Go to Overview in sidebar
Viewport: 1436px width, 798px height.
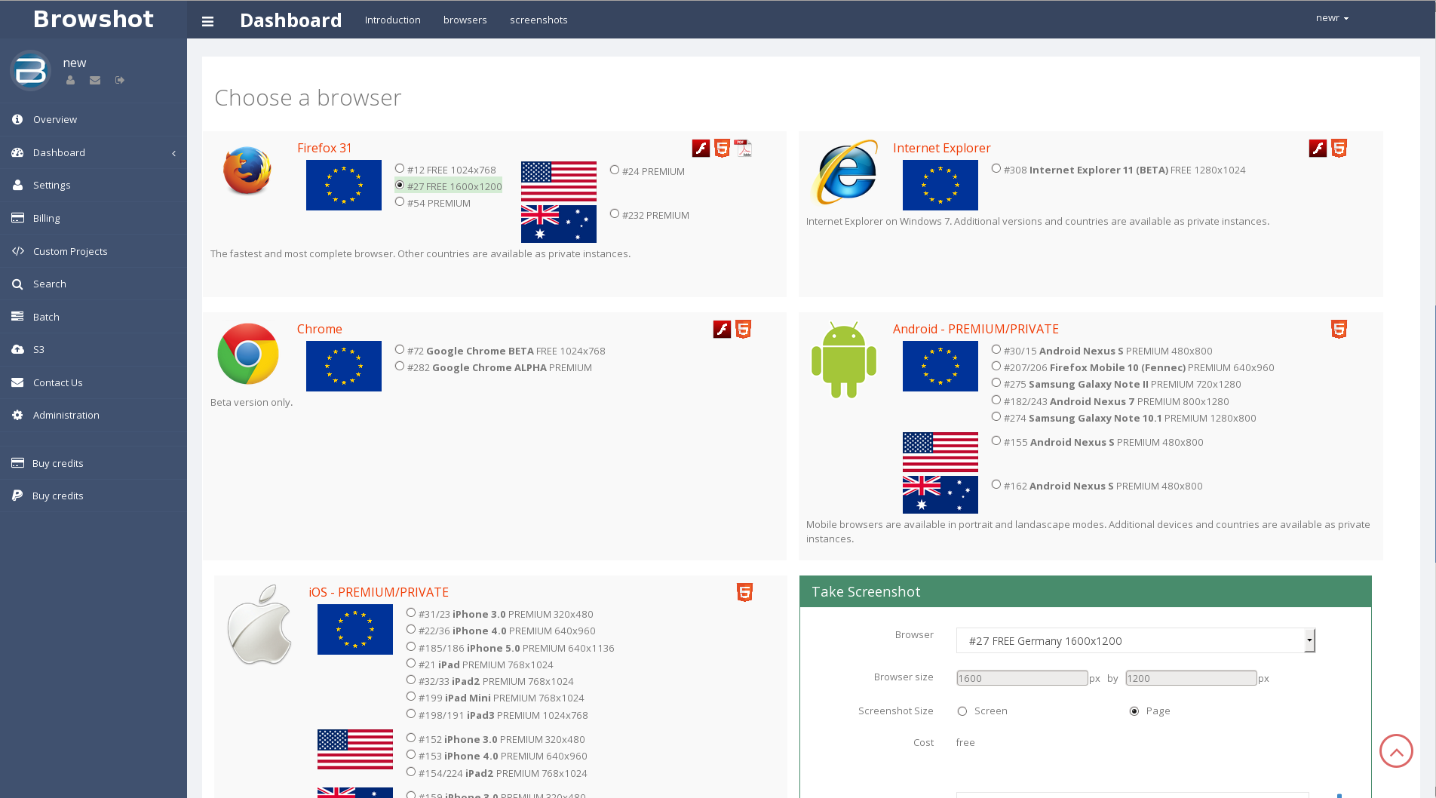(94, 119)
